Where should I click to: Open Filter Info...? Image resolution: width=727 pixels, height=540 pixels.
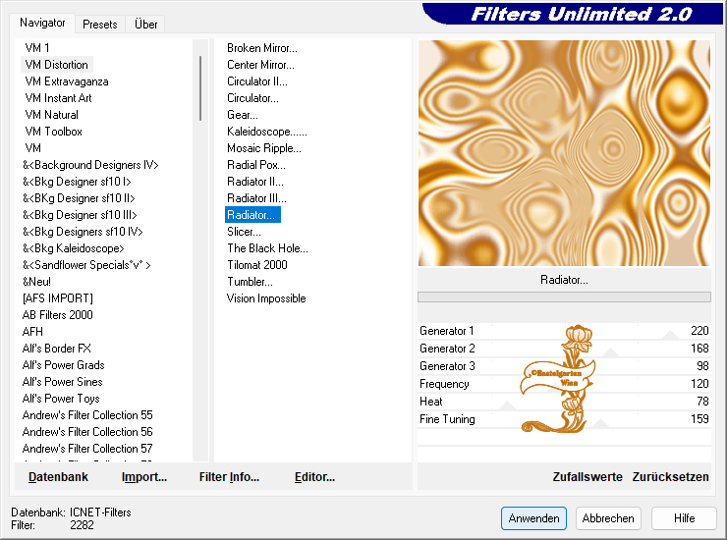click(229, 476)
